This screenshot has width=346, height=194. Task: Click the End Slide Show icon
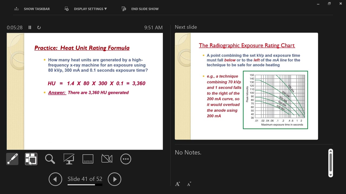pos(124,9)
